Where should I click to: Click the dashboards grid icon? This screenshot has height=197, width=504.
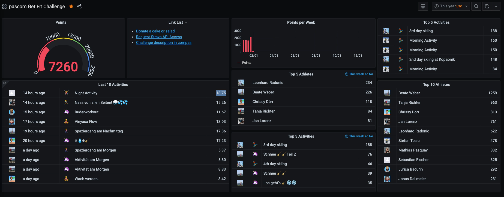pyautogui.click(x=4, y=7)
